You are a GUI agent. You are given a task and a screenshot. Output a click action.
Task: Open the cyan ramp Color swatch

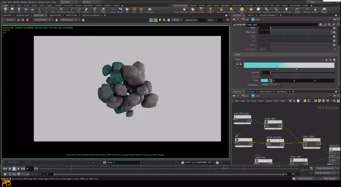264,81
